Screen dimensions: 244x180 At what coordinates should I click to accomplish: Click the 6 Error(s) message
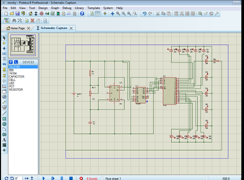point(92,178)
